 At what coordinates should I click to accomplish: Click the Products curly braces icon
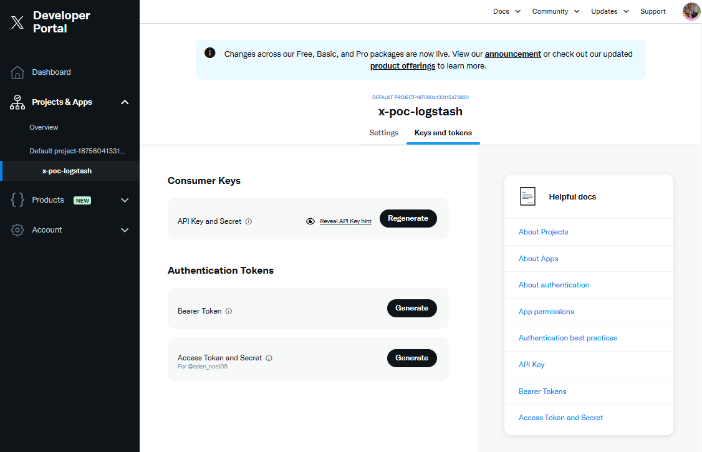17,200
